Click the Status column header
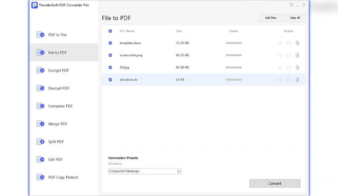The width and height of the screenshot is (338, 196). coord(233,31)
